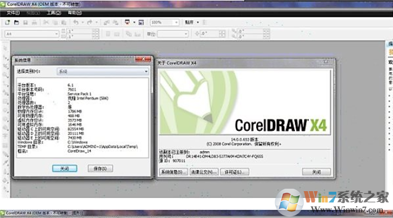The height and width of the screenshot is (218, 393).
Task: Open the 贴齐 snap-to dropdown
Action: 198,23
